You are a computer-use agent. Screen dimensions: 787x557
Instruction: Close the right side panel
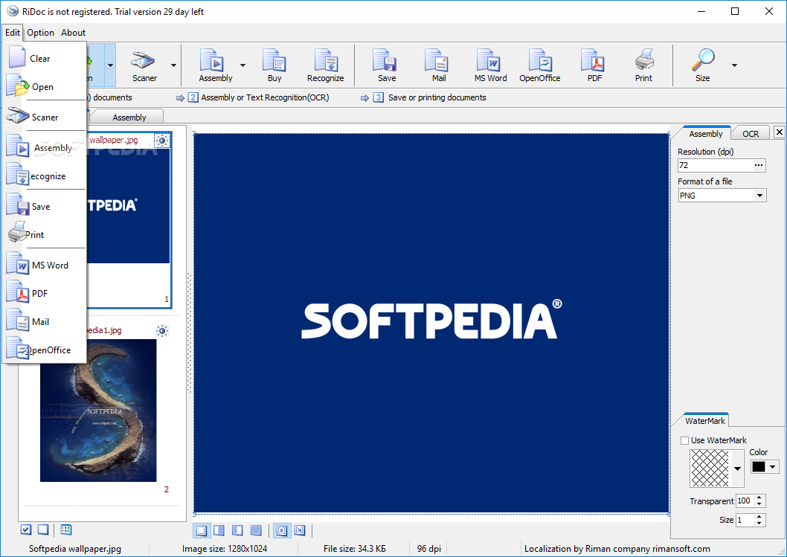tap(779, 132)
